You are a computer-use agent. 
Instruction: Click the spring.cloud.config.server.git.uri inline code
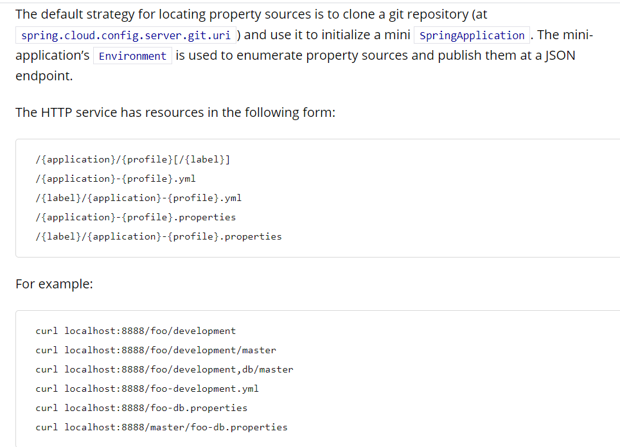click(x=126, y=35)
